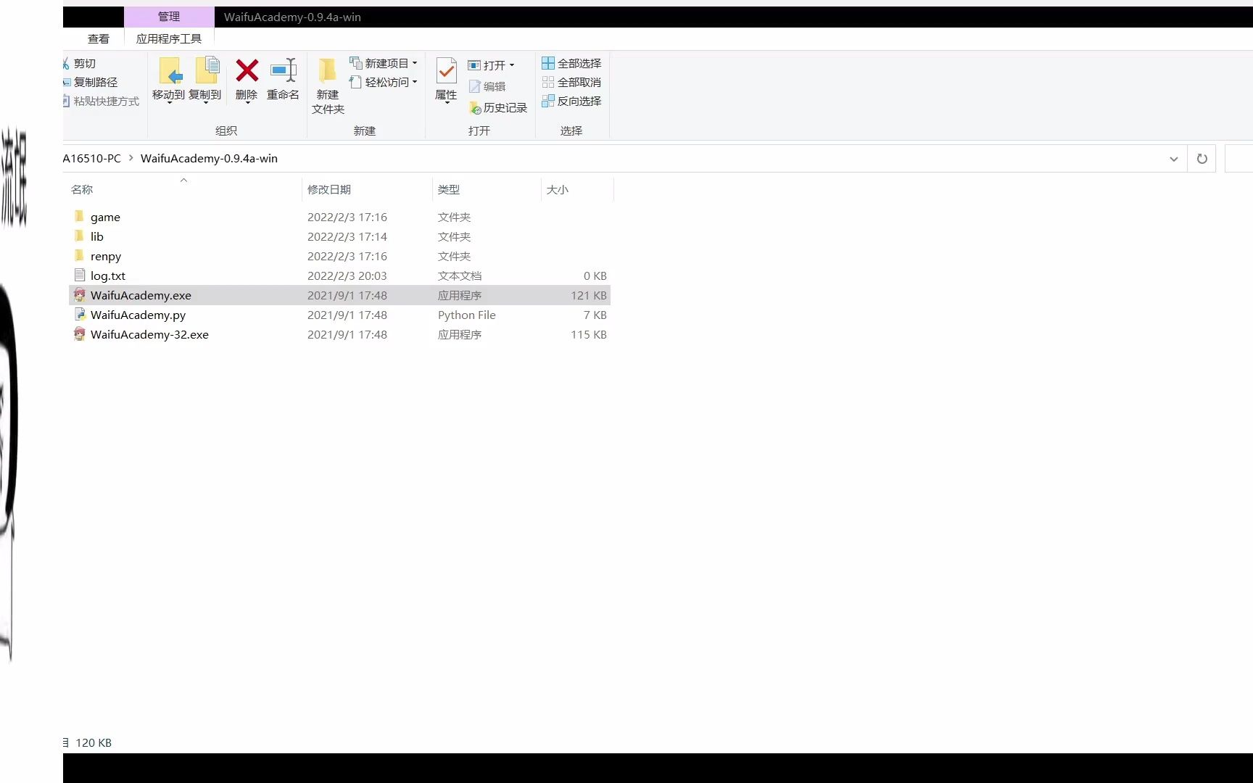The height and width of the screenshot is (783, 1253).
Task: Click the 115 KB size cell
Action: point(589,335)
